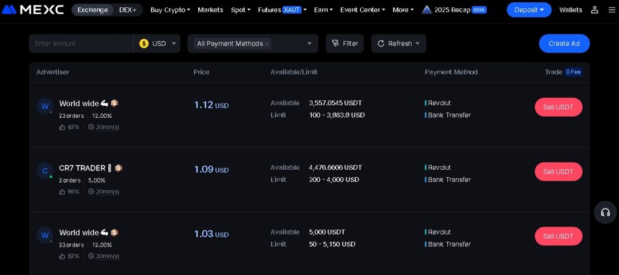Viewport: 619px width, 275px height.
Task: Click the Filter button
Action: (x=345, y=44)
